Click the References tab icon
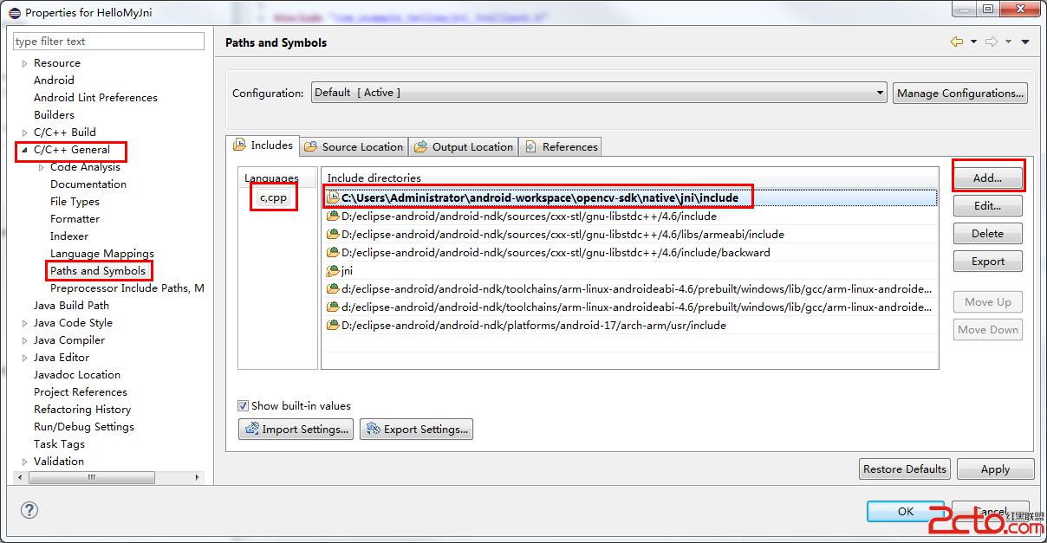 [x=530, y=146]
